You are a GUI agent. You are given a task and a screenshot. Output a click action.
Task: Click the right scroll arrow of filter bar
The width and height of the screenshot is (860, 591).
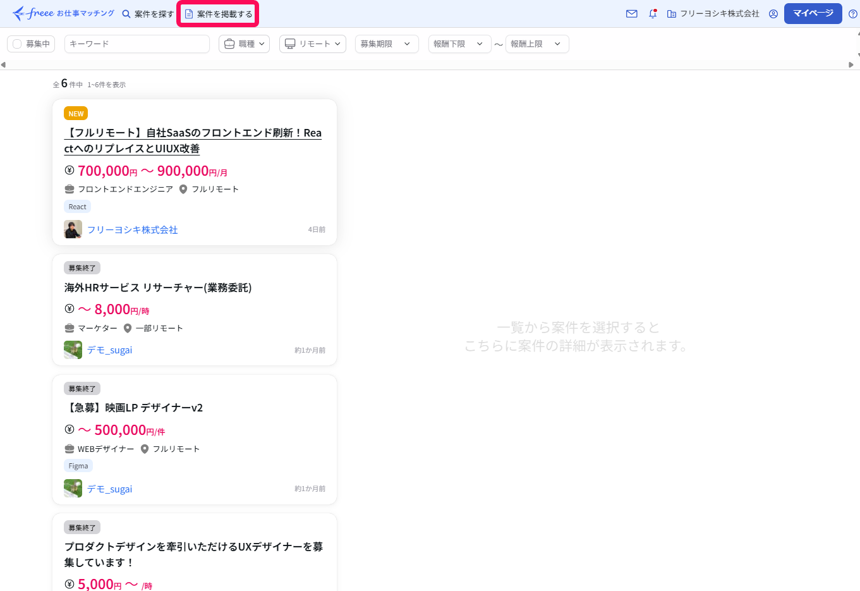click(851, 64)
